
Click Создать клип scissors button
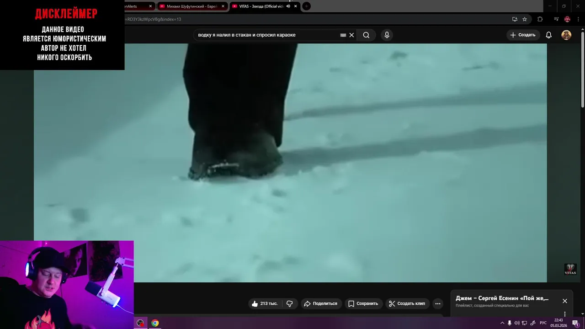point(407,303)
